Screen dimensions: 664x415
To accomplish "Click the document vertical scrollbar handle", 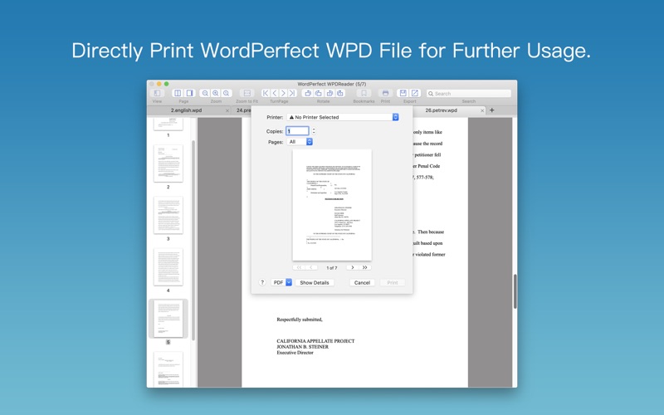I will (515, 291).
